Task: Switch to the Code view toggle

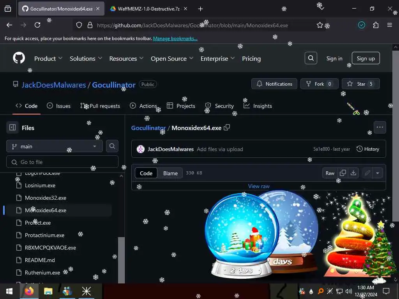Action: point(146,173)
